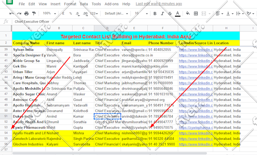Click the Merge cells icon
The width and height of the screenshot is (257, 155).
(x=204, y=14)
